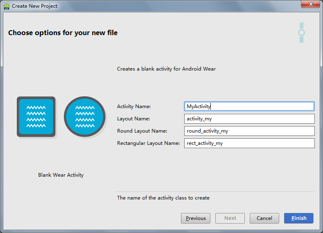The image size is (323, 233).
Task: Close the Create New Project dialog
Action: pyautogui.click(x=311, y=4)
